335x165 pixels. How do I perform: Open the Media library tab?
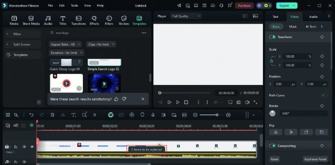(14, 21)
